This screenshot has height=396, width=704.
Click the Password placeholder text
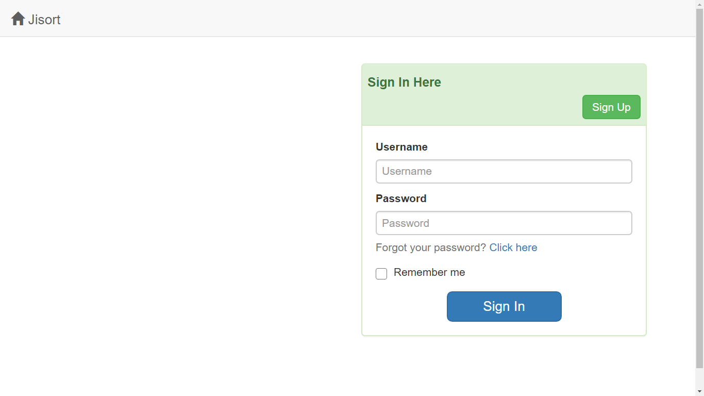coord(406,223)
